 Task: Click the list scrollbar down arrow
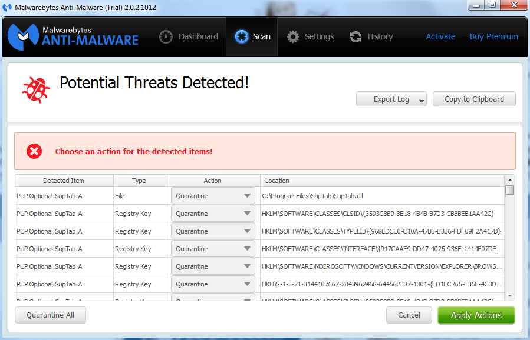pos(510,296)
